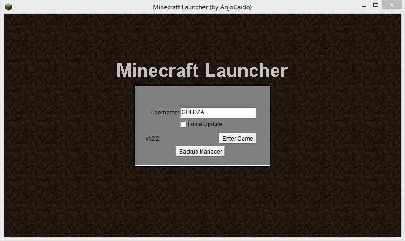Minimize the Minecraft Launcher window
This screenshot has width=405, height=241.
(x=364, y=5)
